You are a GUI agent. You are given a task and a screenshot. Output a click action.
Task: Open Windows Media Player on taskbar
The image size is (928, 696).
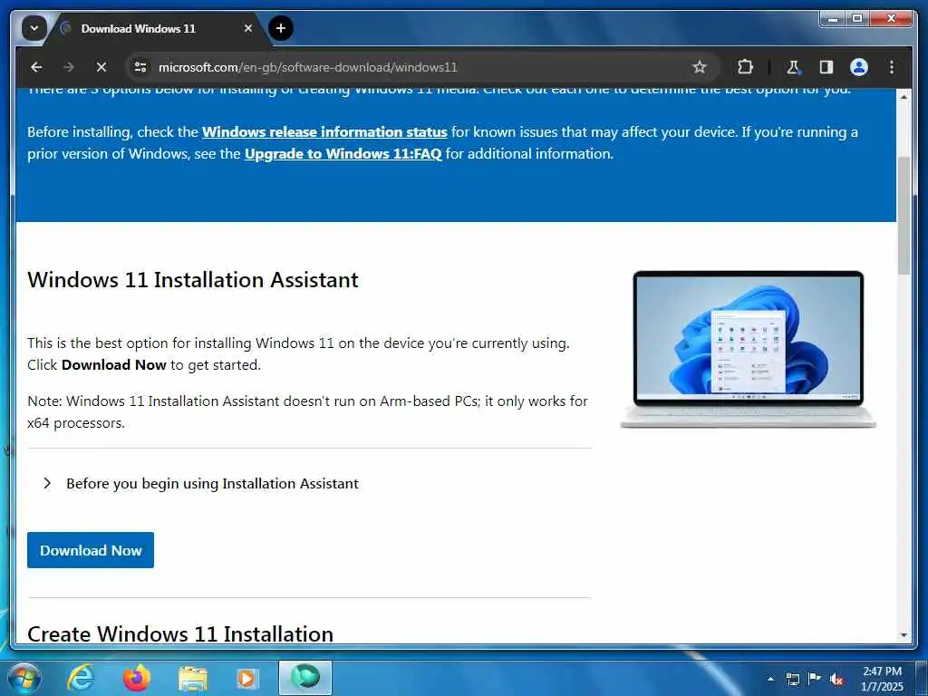click(x=247, y=678)
